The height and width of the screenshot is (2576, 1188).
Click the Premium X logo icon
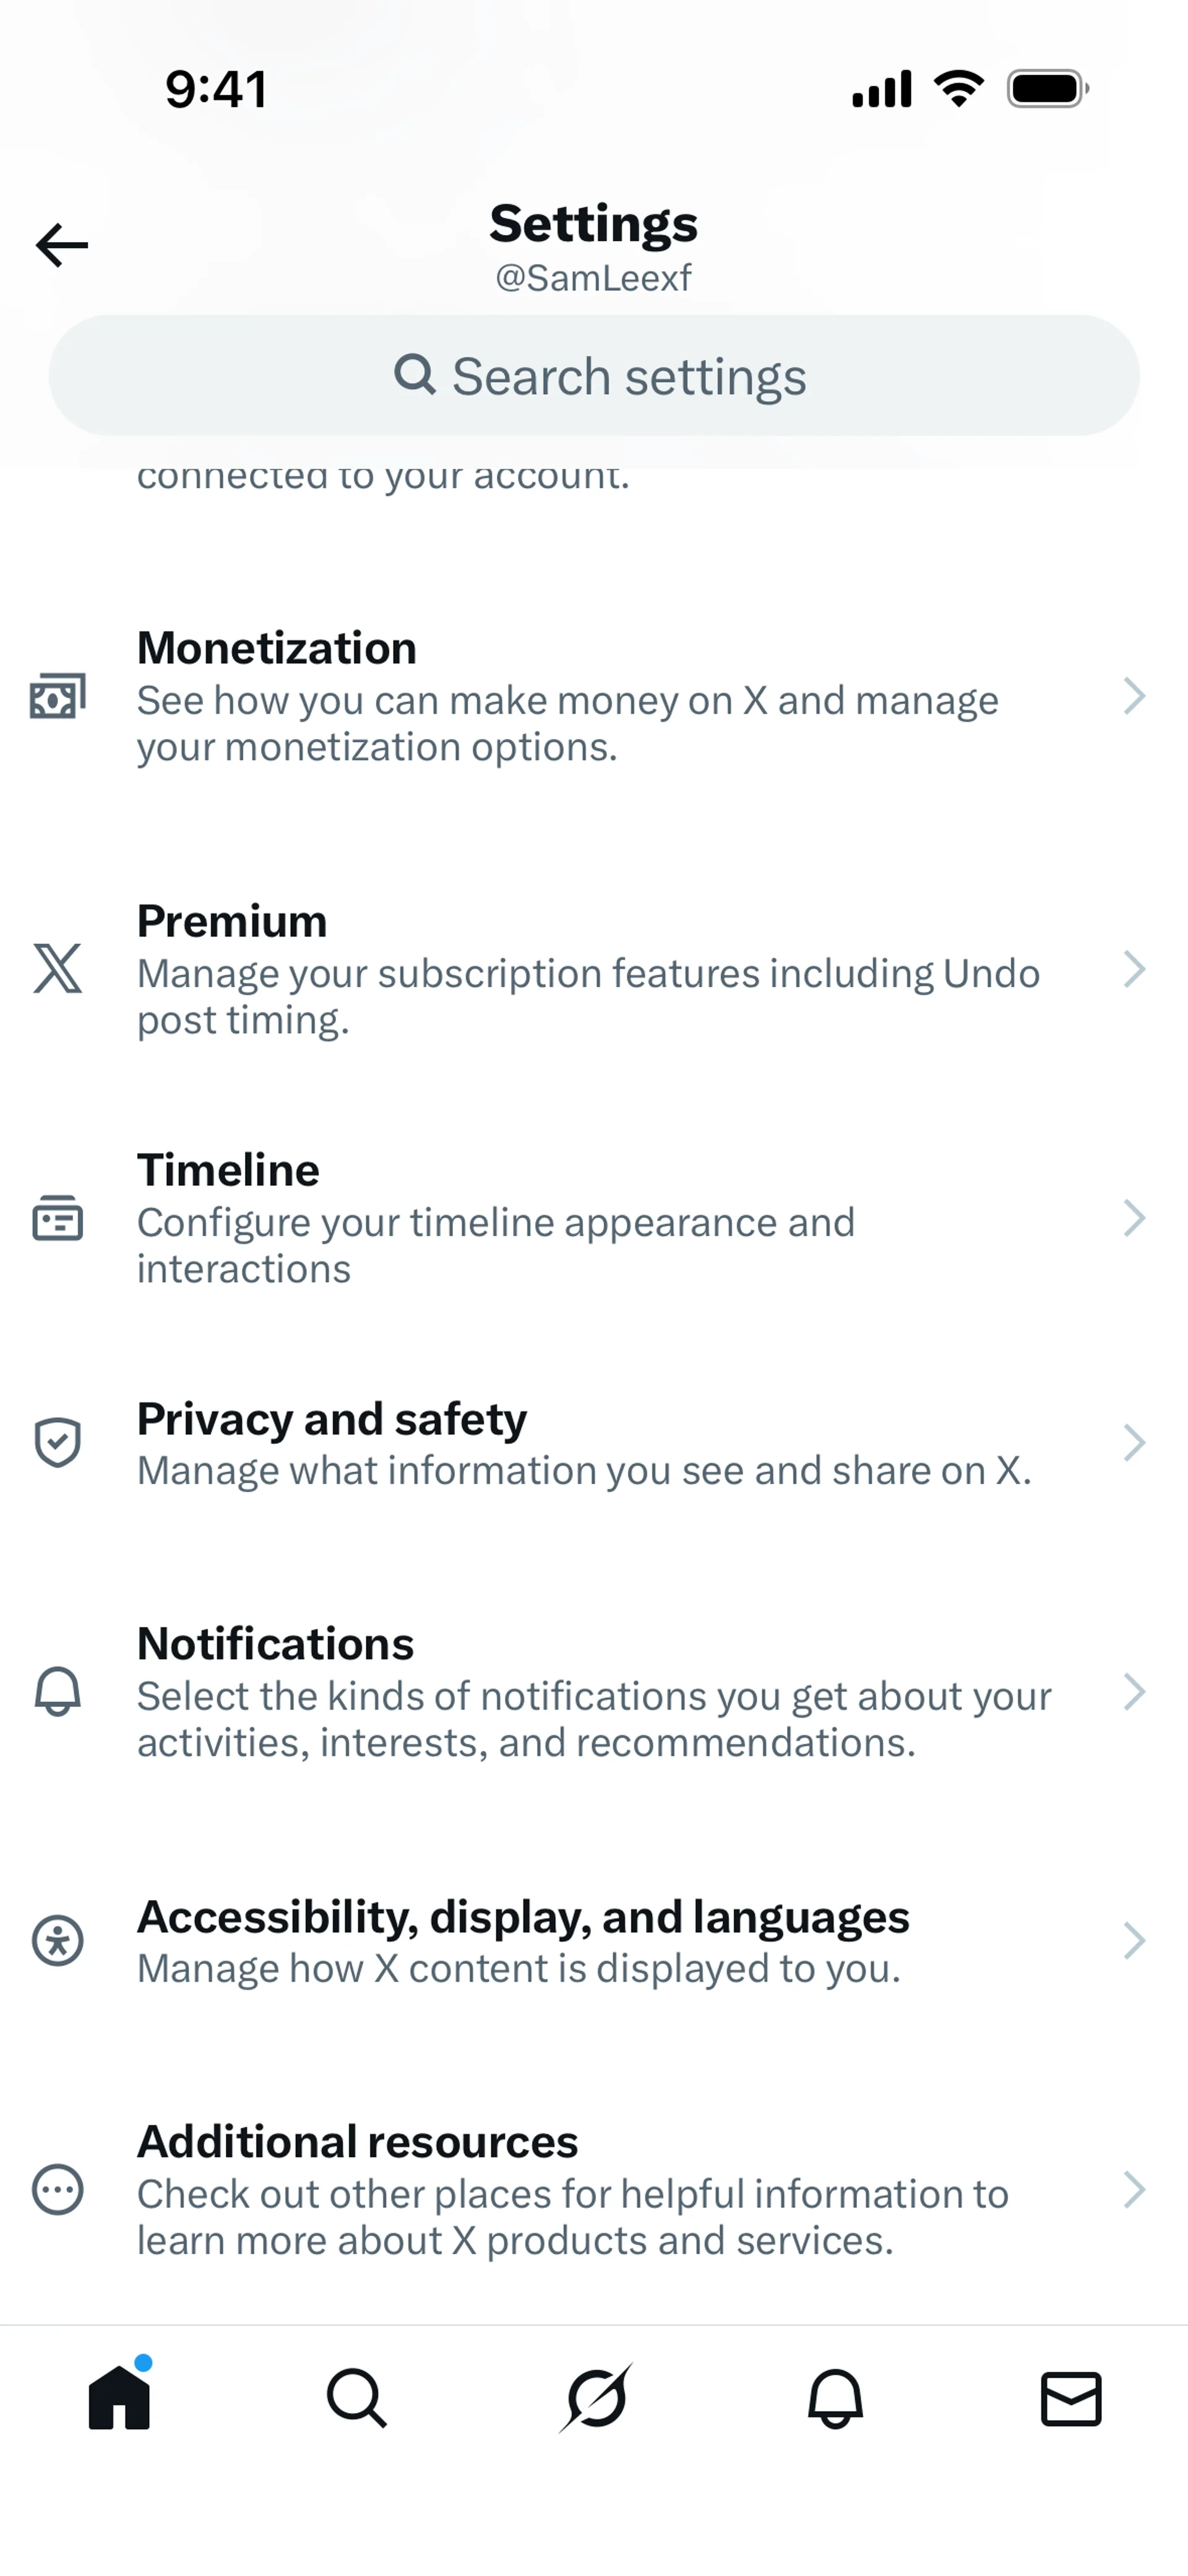(x=58, y=969)
